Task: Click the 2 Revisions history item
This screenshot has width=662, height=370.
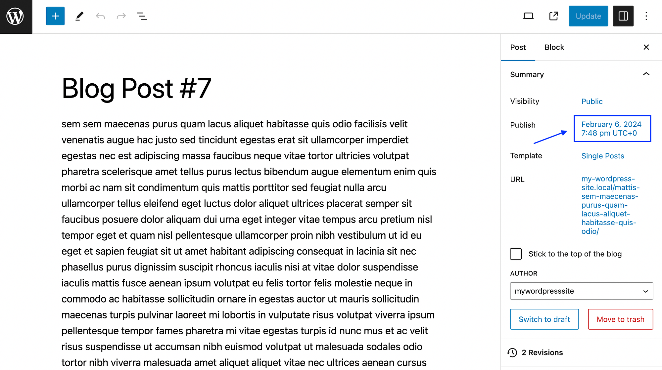Action: point(542,352)
